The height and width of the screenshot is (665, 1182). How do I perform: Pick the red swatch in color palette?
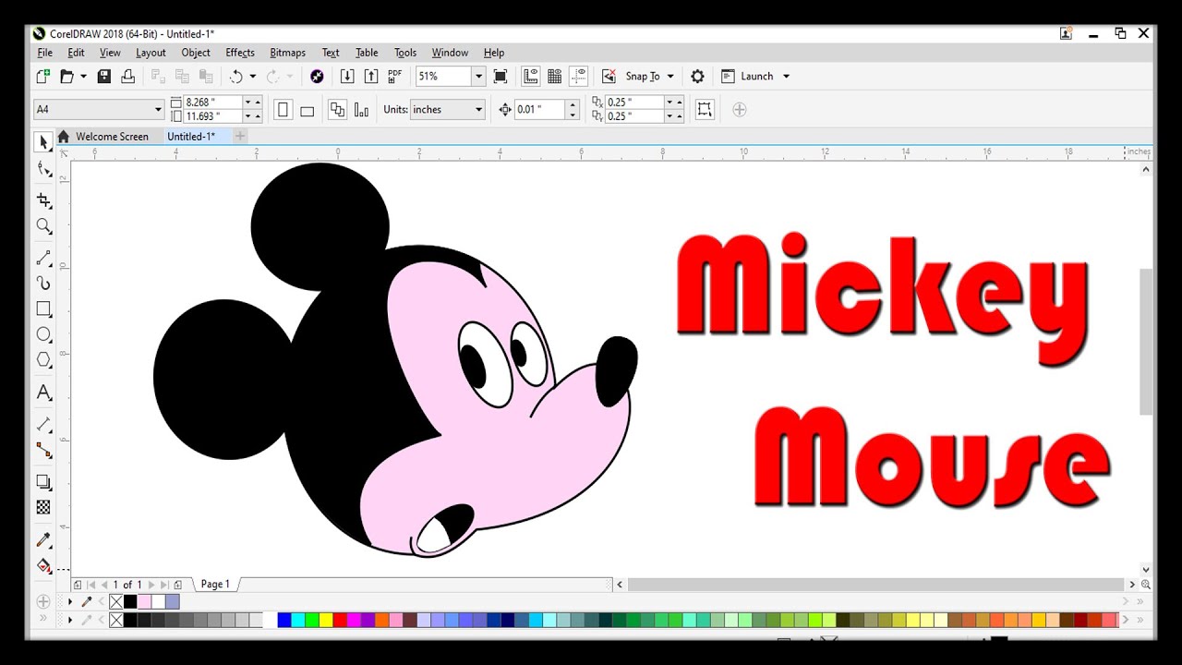[340, 620]
